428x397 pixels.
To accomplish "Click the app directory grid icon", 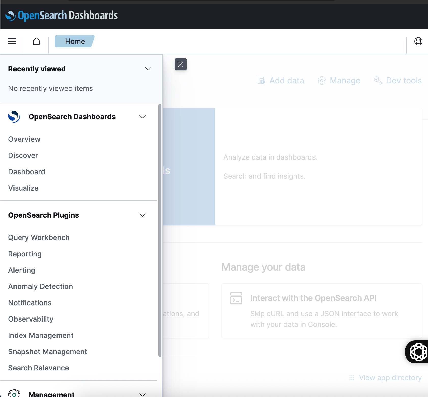I will (352, 378).
